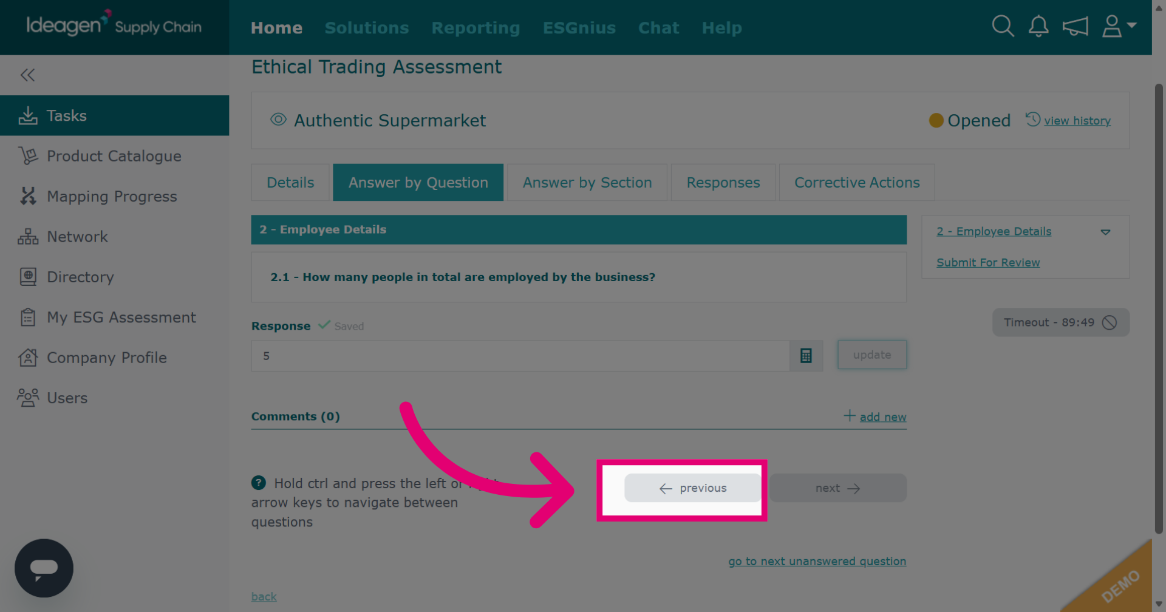Click the history clock icon
The width and height of the screenshot is (1166, 612).
pos(1033,119)
